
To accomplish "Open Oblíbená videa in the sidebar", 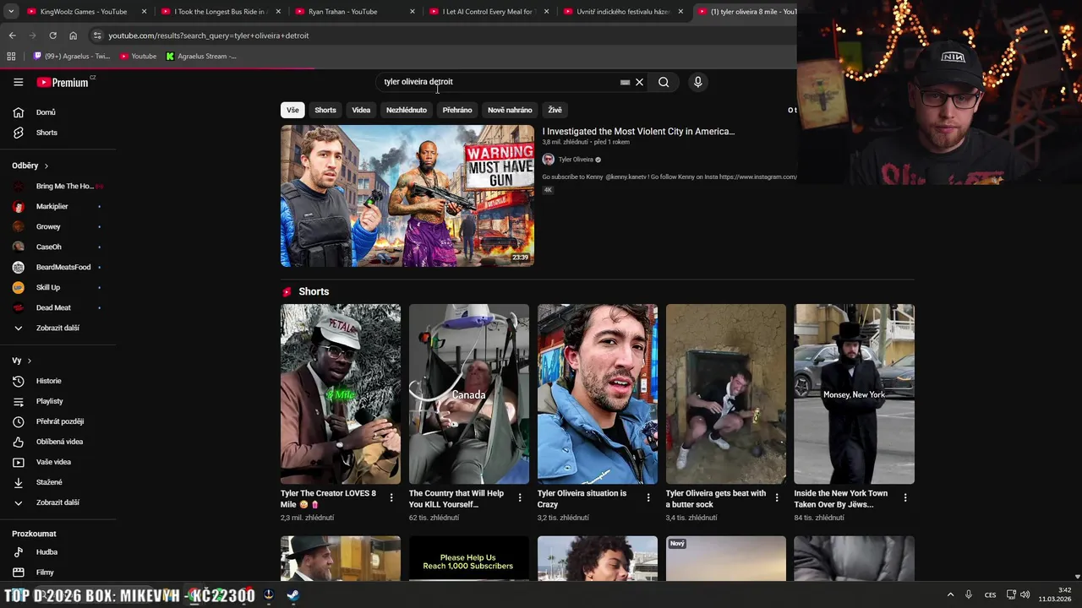I will coord(57,442).
